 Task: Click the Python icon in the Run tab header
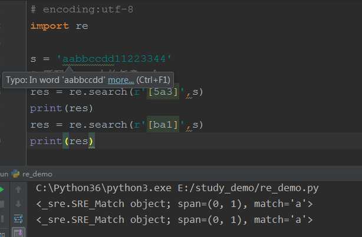[x=16, y=174]
